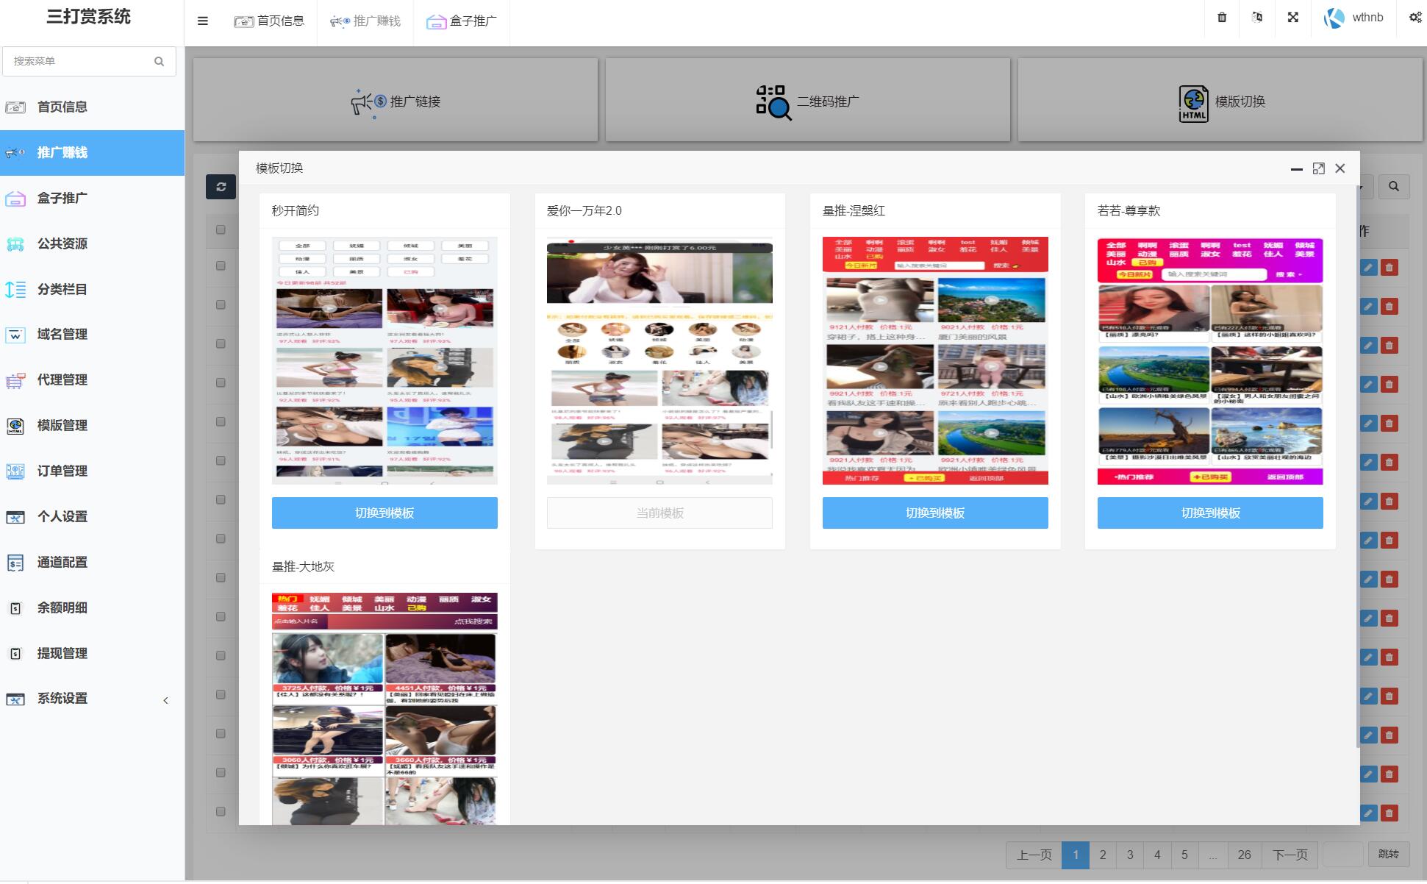Click the 模版切换 HTML card

click(1220, 101)
